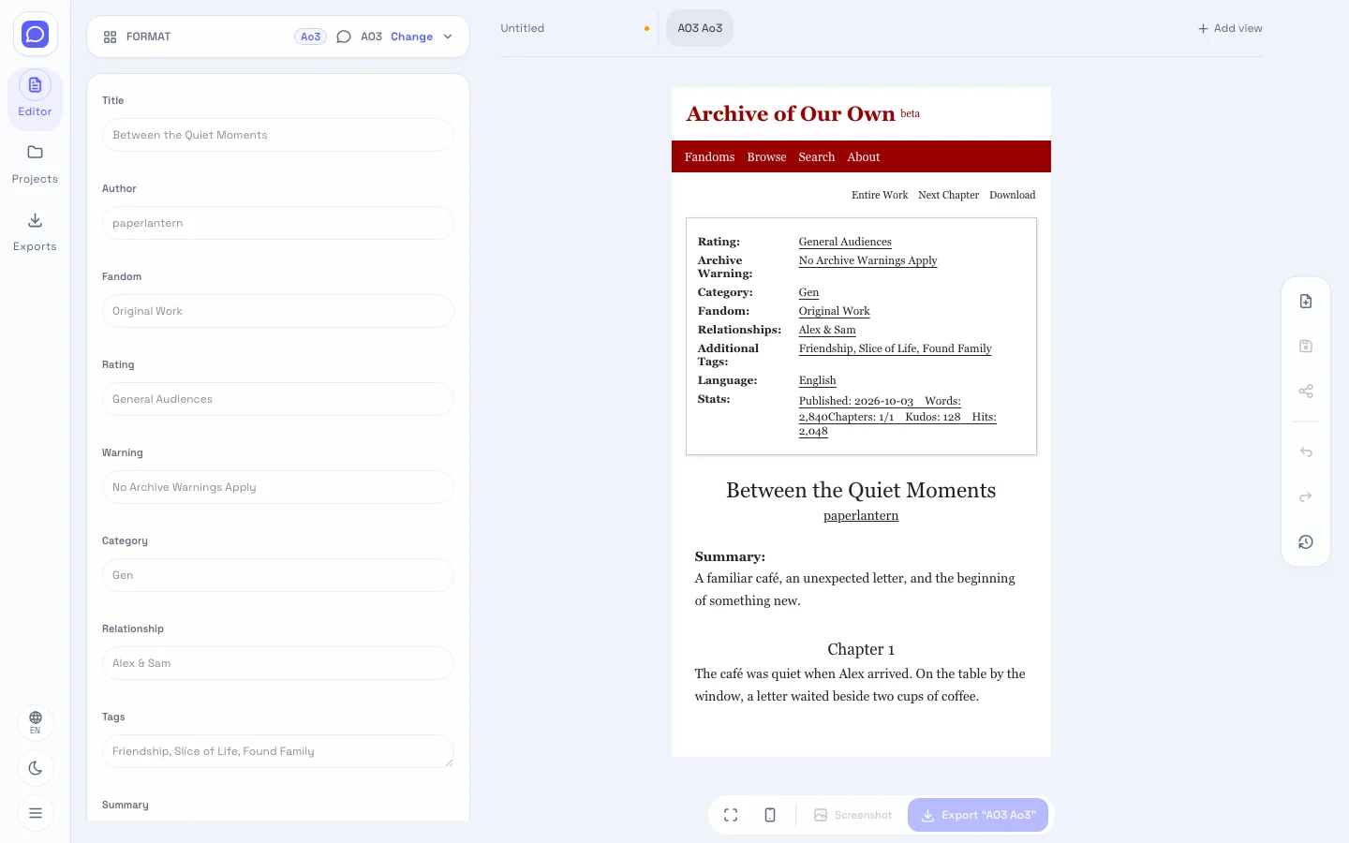Export the "AO3 Ao3" view
Screen dimensions: 1349x843
[978, 815]
